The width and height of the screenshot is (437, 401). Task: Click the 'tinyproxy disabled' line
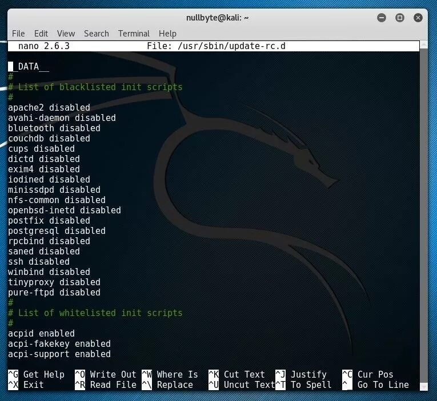[54, 283]
